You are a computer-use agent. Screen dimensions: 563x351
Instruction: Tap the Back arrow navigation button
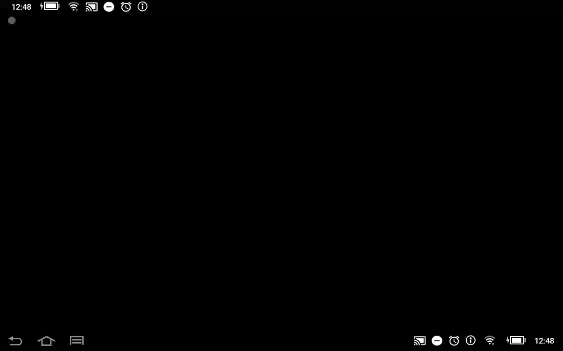(15, 341)
